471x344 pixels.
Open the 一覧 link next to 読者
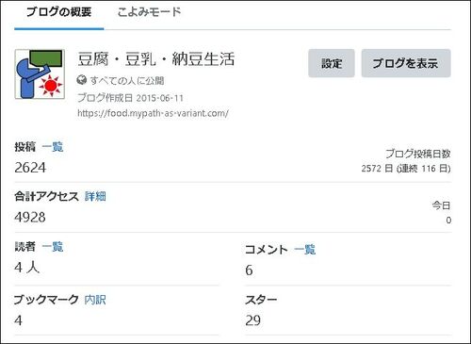click(x=53, y=247)
